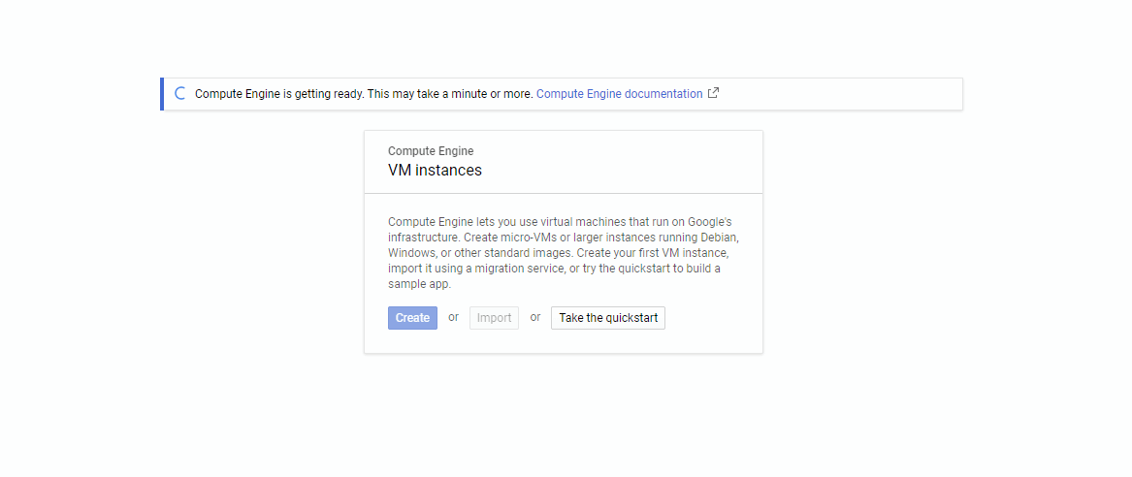Viewport: 1132px width, 477px height.
Task: Click empty card space below the Create button
Action: [563, 341]
